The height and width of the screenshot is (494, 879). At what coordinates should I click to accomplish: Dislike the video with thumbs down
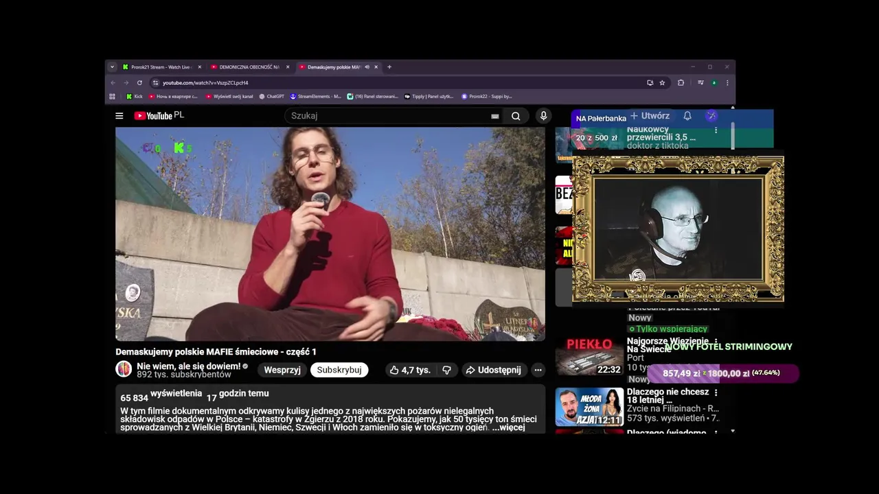tap(446, 370)
